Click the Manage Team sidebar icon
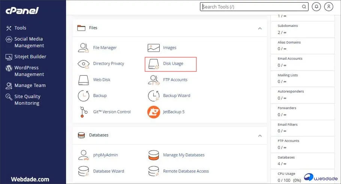 click(9, 86)
